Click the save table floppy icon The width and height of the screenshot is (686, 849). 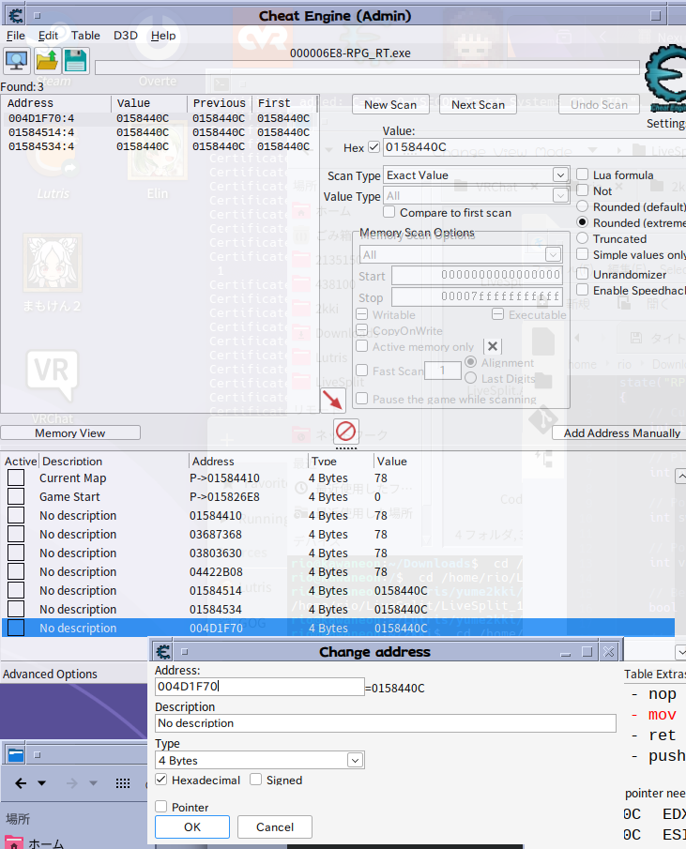pyautogui.click(x=76, y=61)
